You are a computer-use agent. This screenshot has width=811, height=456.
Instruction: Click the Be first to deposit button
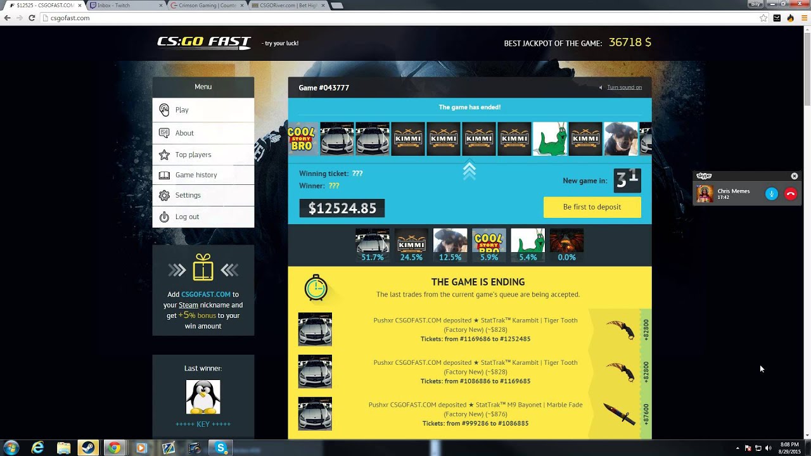point(592,207)
